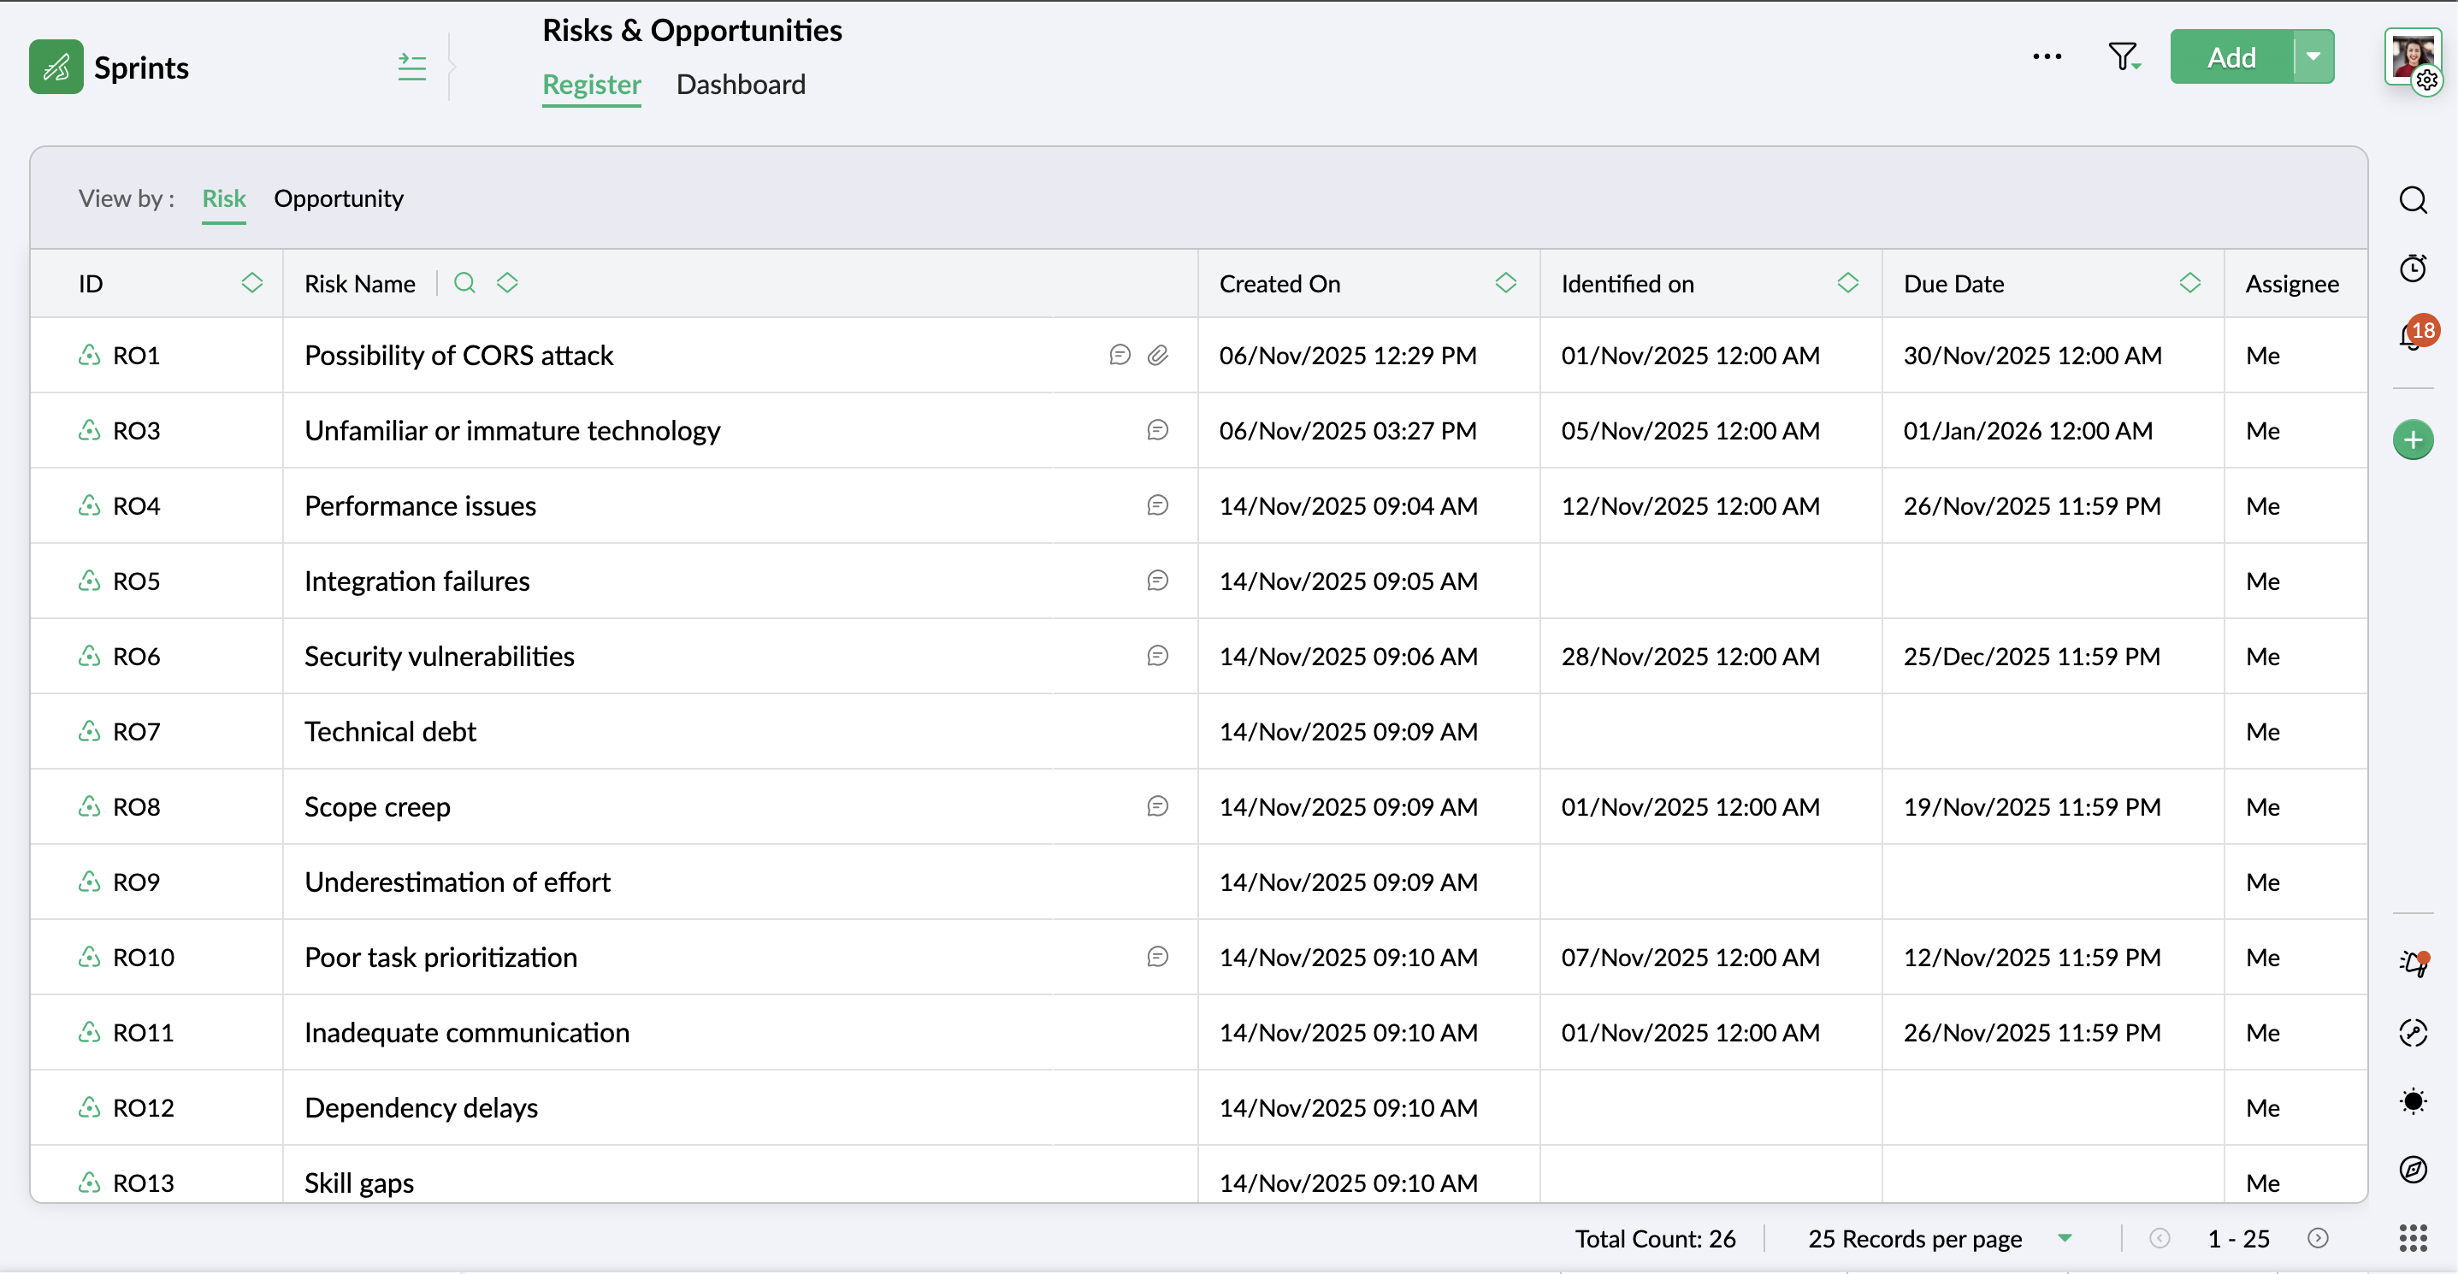Open the filter funnel icon
2458x1274 pixels.
point(2123,57)
